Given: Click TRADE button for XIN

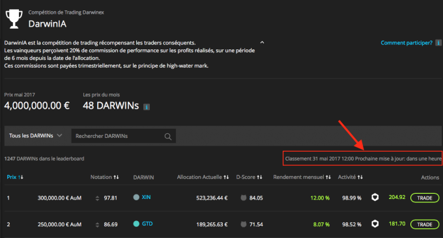Looking at the screenshot, I should [x=425, y=198].
